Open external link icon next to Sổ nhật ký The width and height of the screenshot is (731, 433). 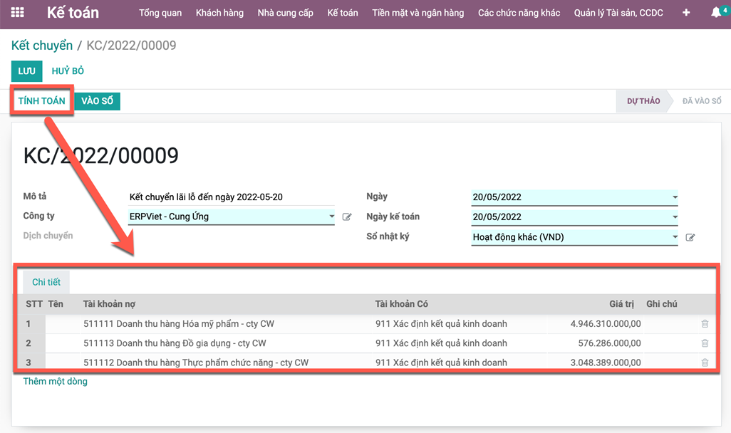pyautogui.click(x=690, y=237)
